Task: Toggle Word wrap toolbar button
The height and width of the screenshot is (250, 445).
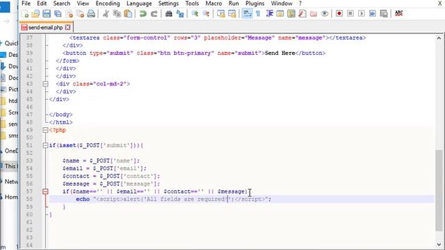Action: click(247, 14)
